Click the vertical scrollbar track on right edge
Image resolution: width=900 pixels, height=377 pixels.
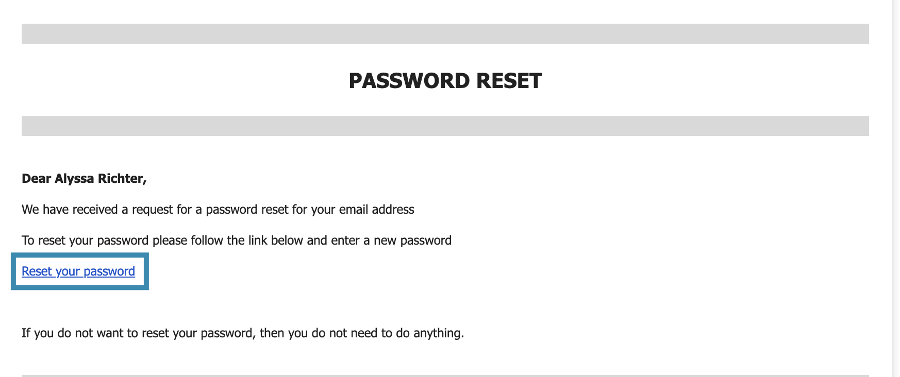pos(896,188)
